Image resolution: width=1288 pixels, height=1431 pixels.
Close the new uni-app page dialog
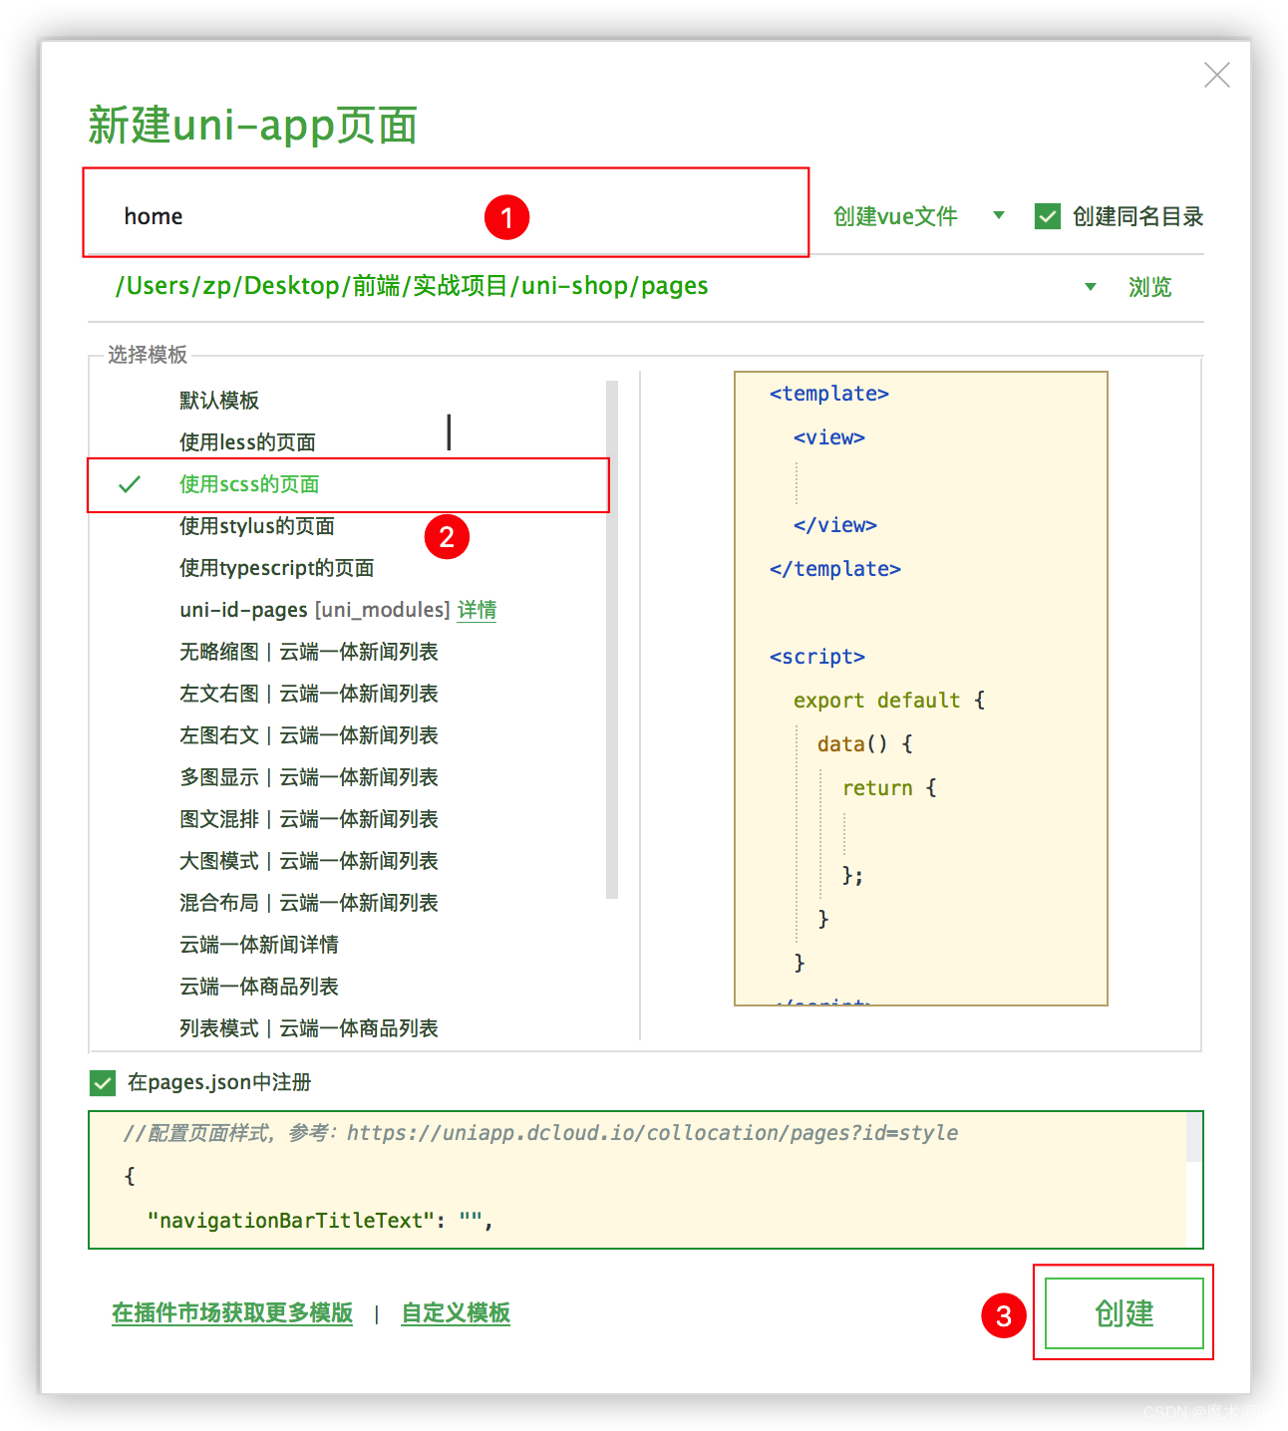click(x=1216, y=75)
